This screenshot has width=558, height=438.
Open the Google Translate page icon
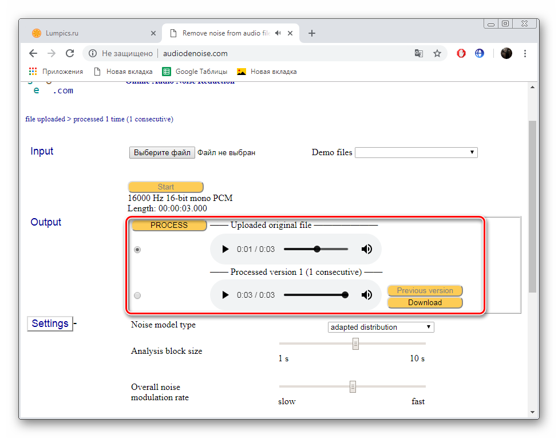(419, 53)
